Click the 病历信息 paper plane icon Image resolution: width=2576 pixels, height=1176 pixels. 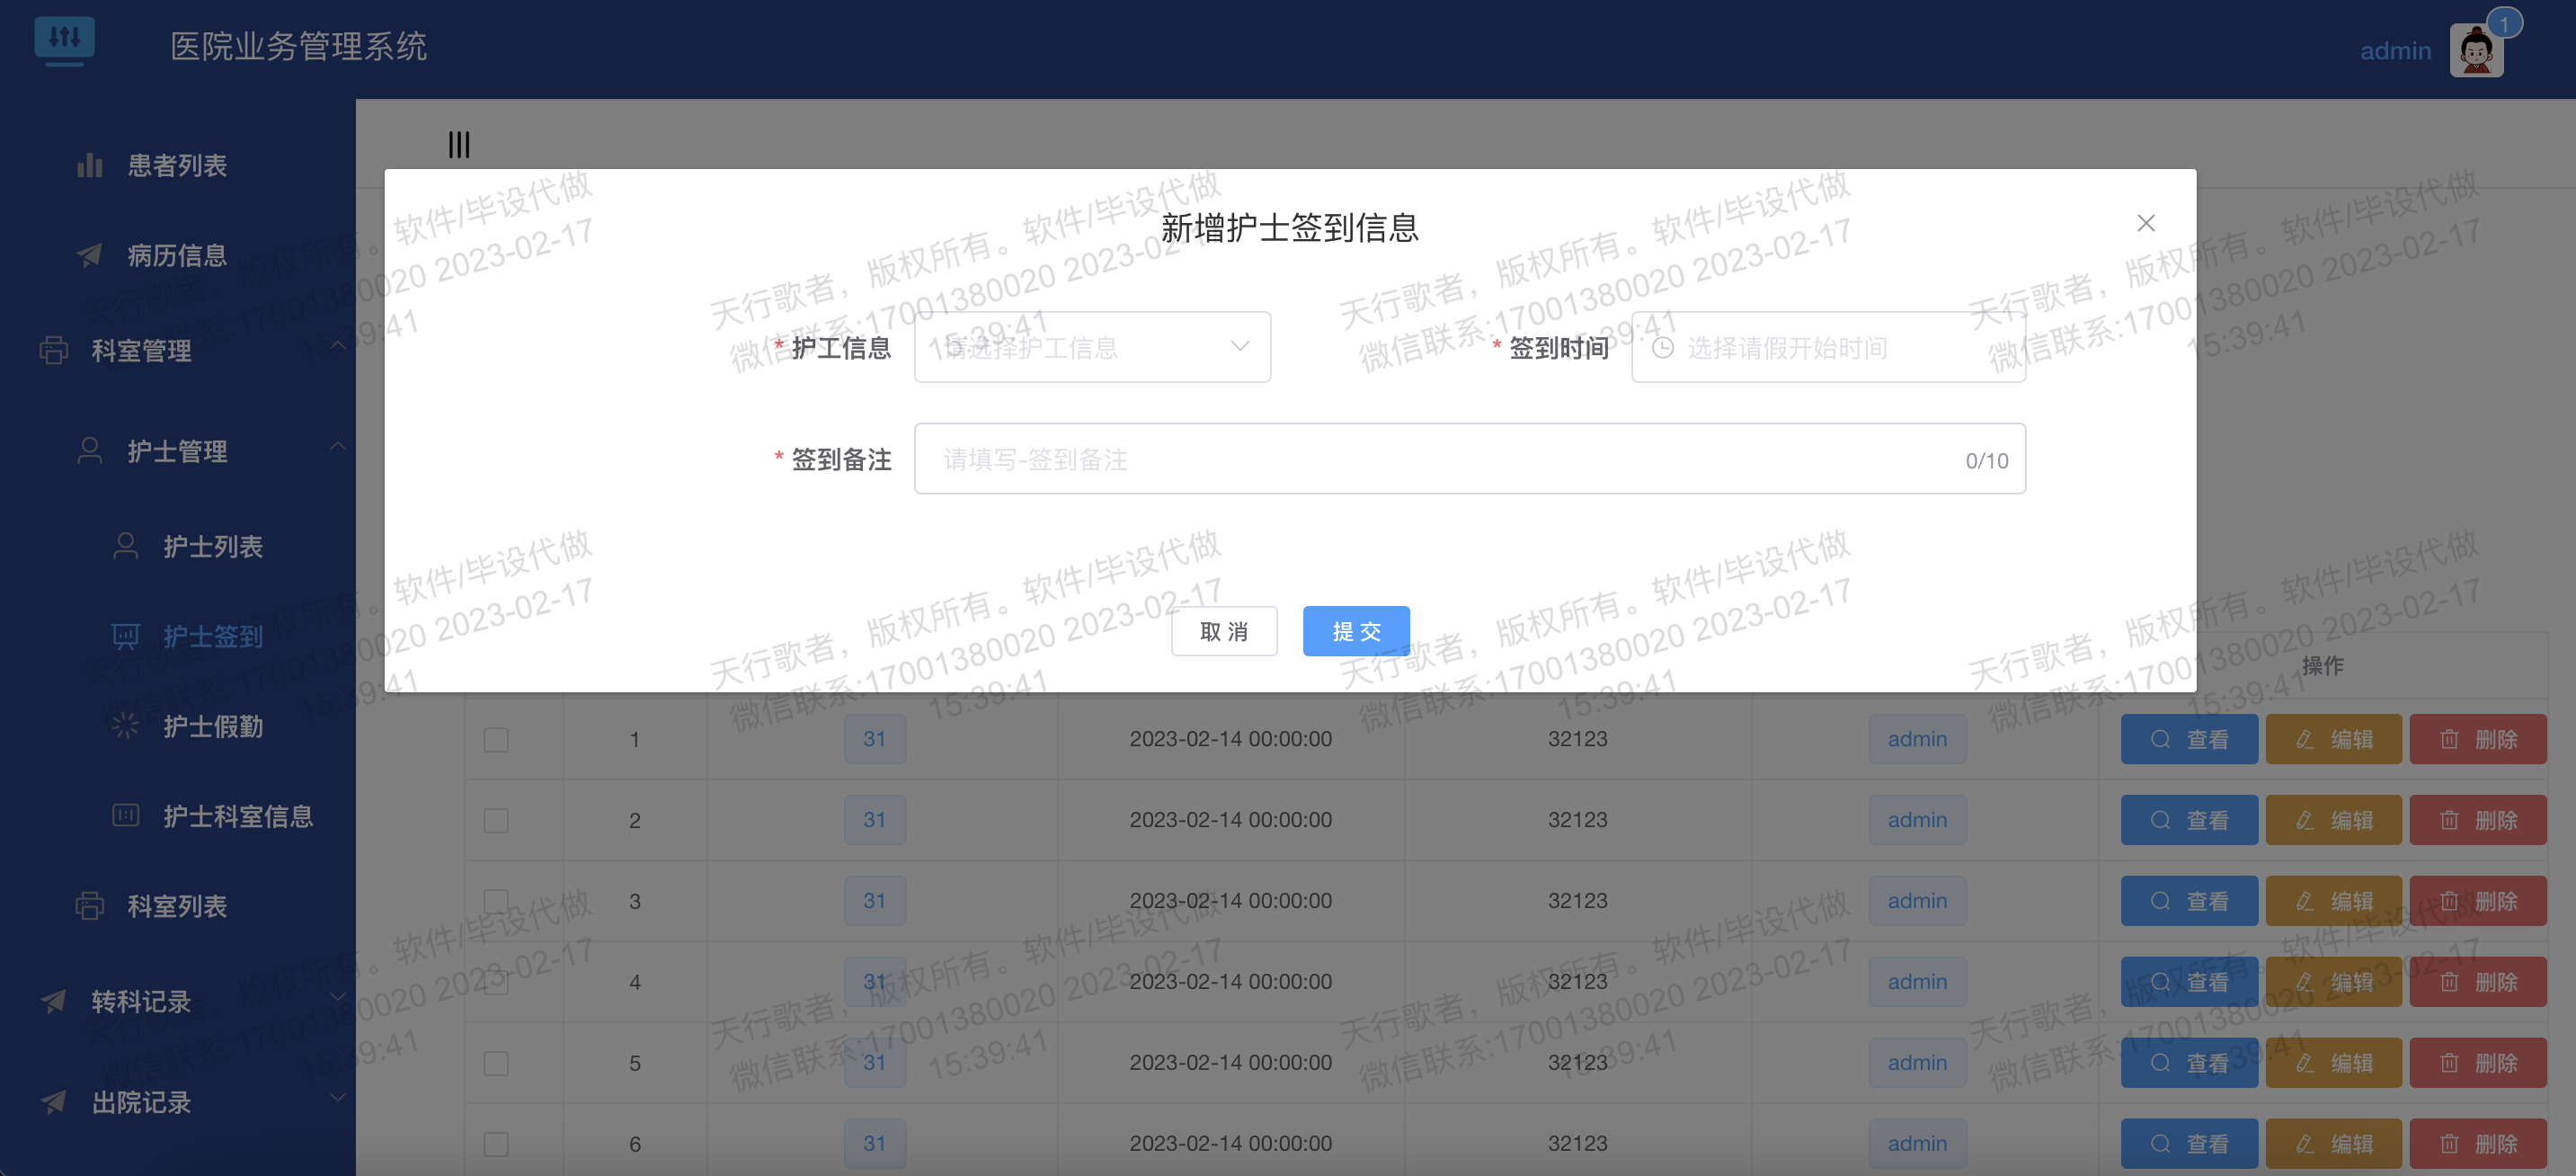click(x=89, y=256)
